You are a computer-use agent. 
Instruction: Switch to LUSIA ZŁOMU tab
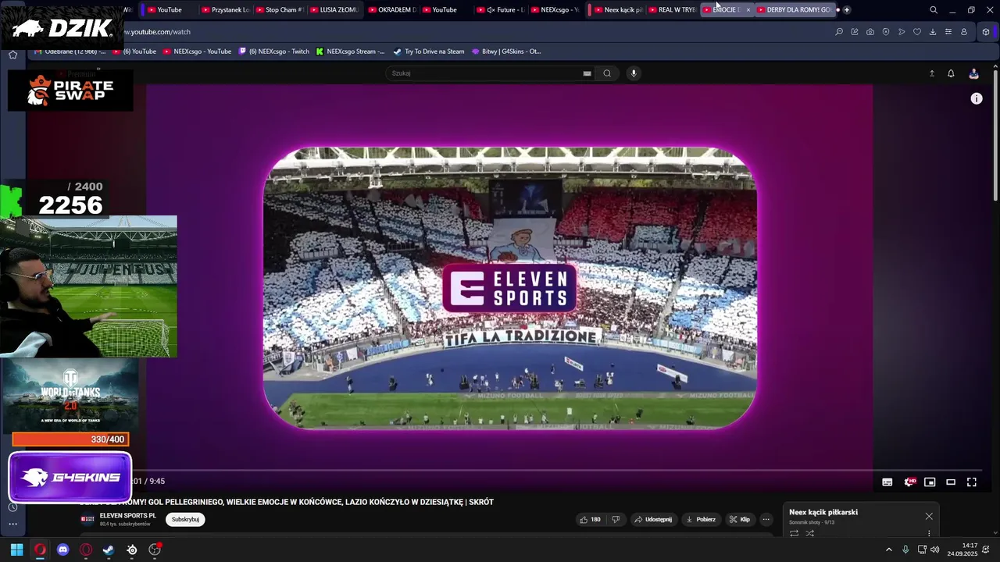tap(334, 10)
